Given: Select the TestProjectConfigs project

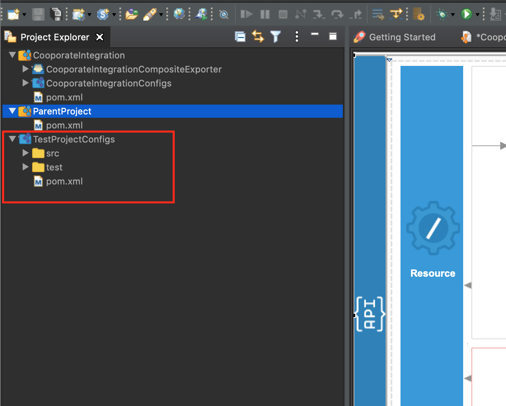Looking at the screenshot, I should (x=74, y=139).
